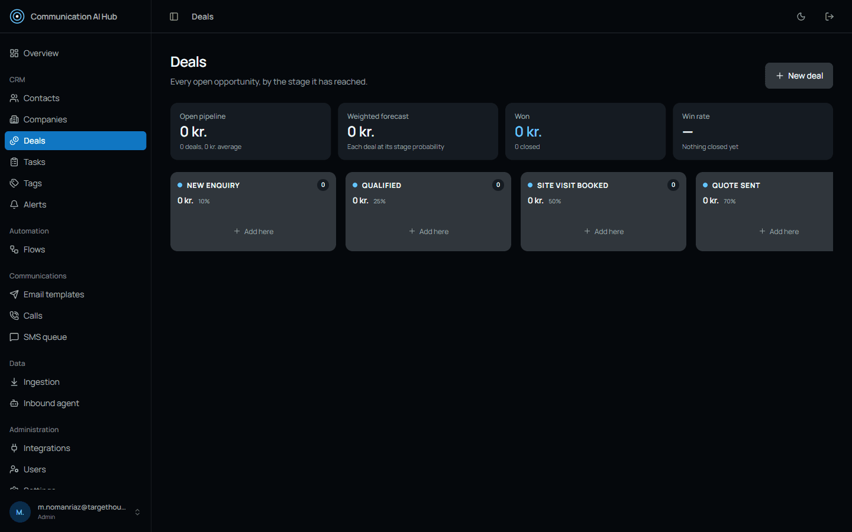This screenshot has width=852, height=532.
Task: Click 'Nothing closed yet' text
Action: (710, 147)
